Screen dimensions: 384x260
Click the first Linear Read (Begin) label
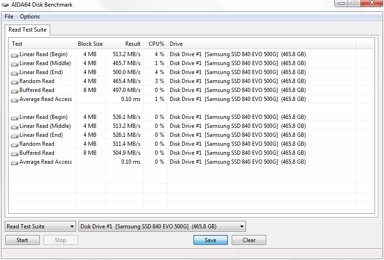click(44, 54)
